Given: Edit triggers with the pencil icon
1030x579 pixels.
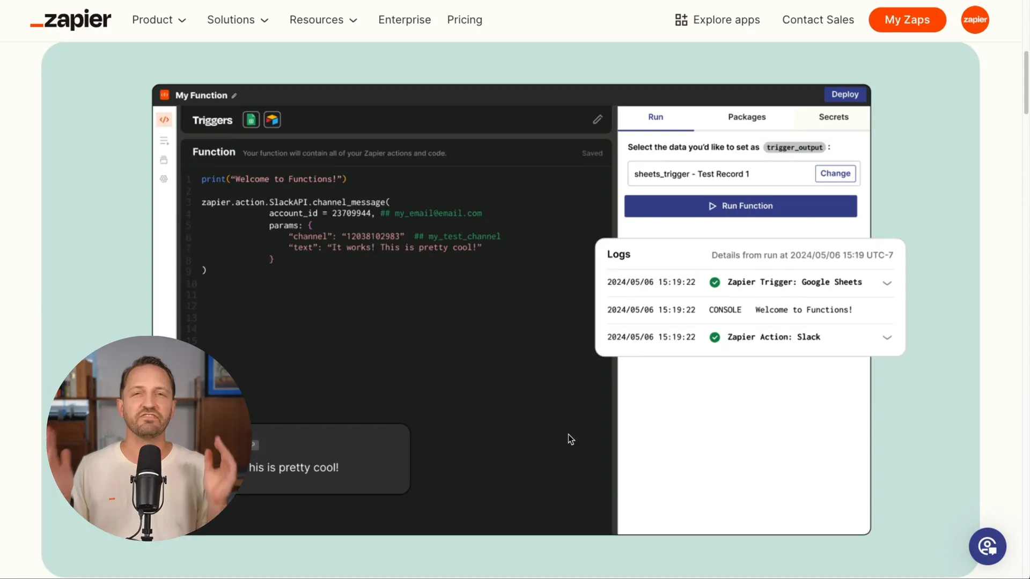Looking at the screenshot, I should click(x=598, y=120).
